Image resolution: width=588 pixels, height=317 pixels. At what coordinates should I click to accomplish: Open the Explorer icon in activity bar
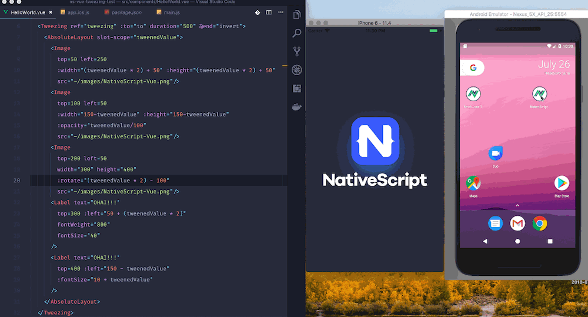point(297,14)
